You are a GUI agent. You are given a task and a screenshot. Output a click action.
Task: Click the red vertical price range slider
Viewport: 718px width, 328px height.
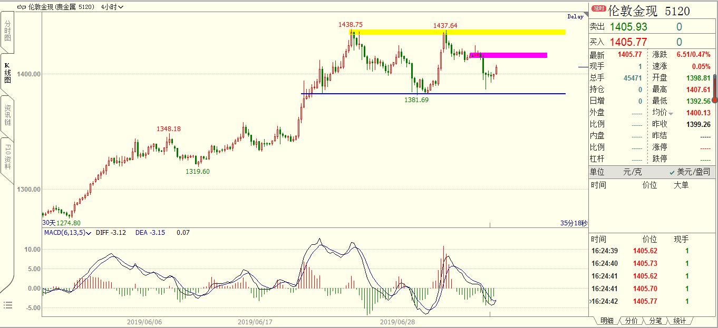click(715, 88)
